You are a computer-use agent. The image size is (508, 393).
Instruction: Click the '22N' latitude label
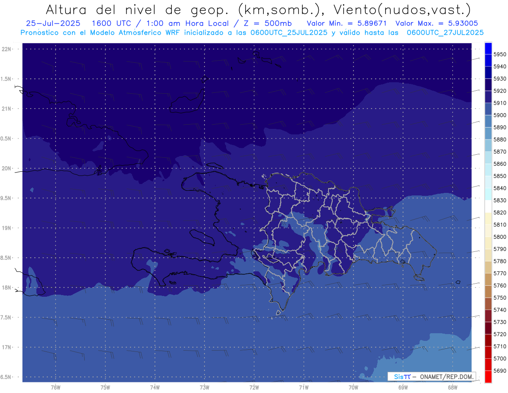tap(6, 49)
